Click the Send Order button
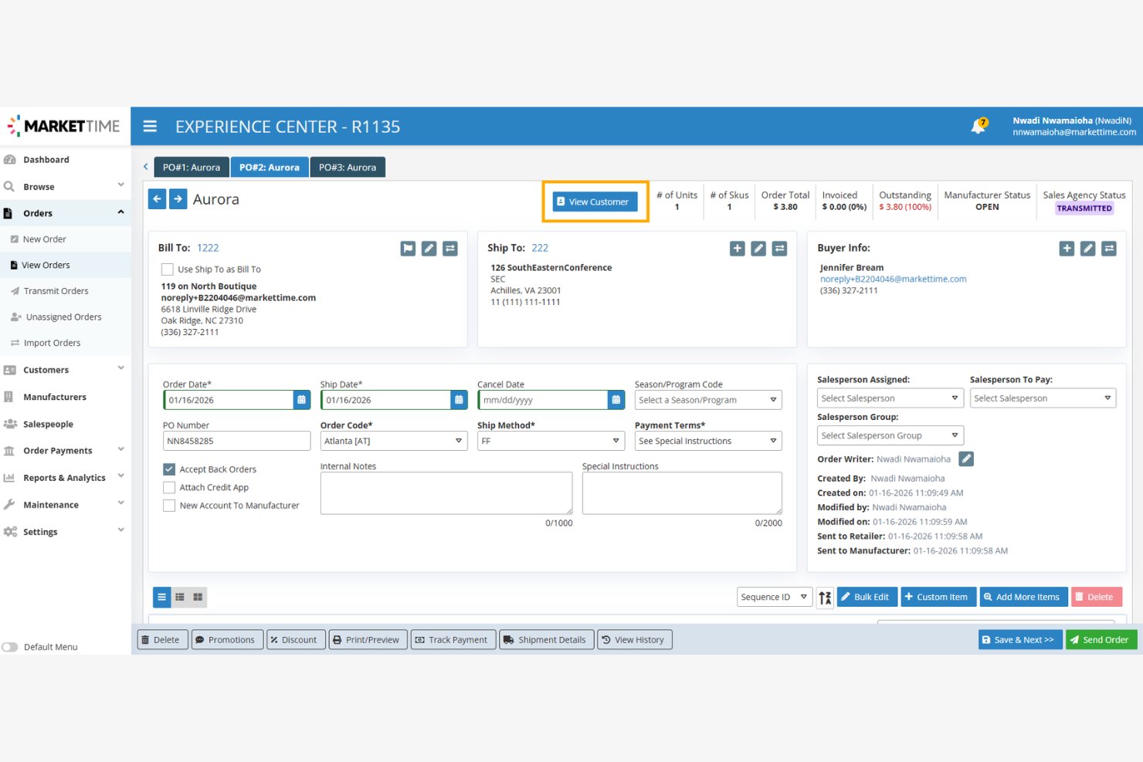Viewport: 1143px width, 762px height. 1101,639
